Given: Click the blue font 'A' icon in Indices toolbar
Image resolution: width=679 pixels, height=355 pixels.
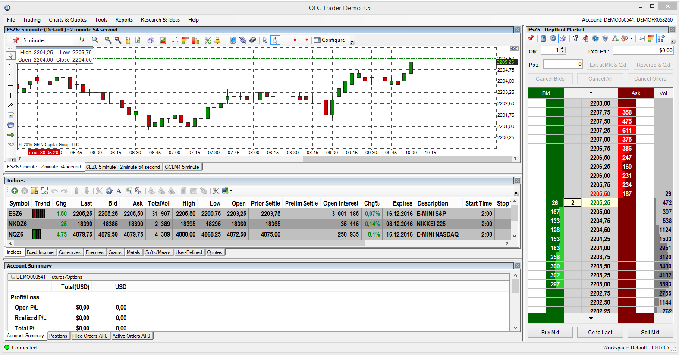Looking at the screenshot, I should (x=119, y=191).
